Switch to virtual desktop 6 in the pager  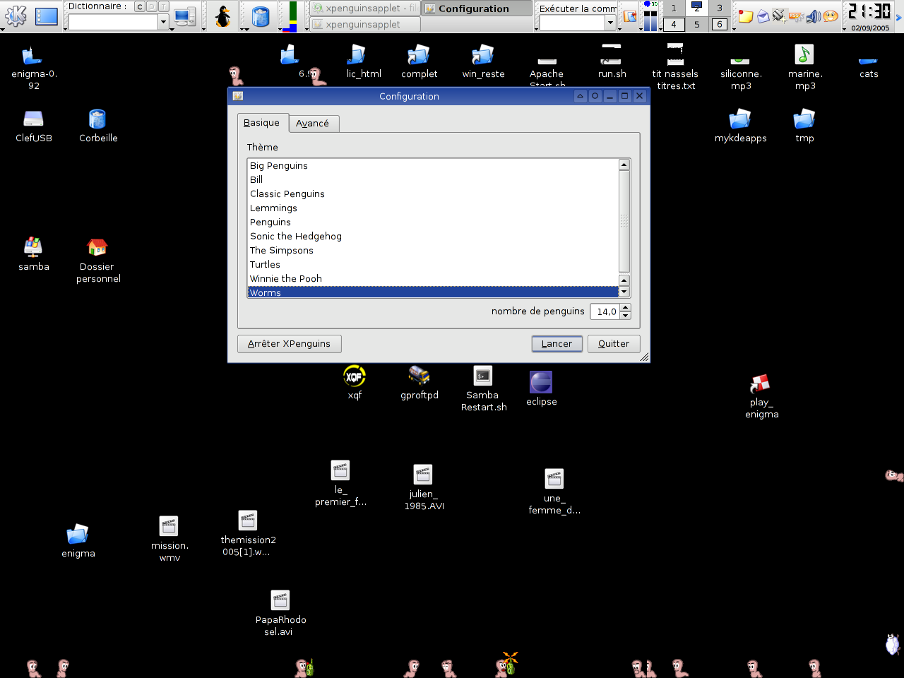[x=720, y=24]
